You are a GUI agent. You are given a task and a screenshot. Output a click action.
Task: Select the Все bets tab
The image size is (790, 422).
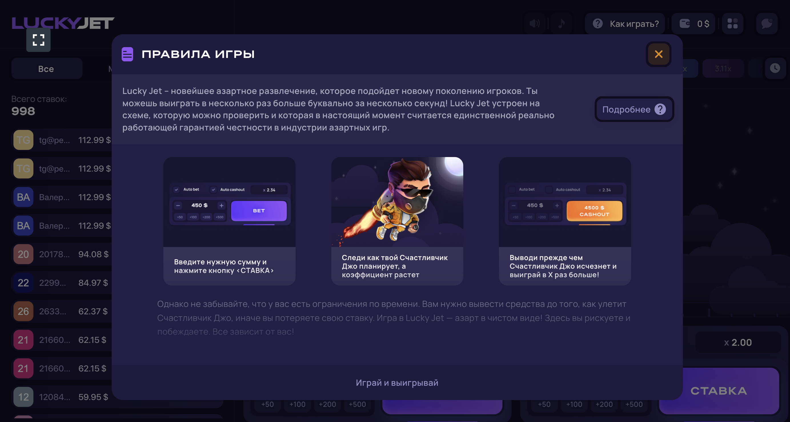click(x=47, y=69)
